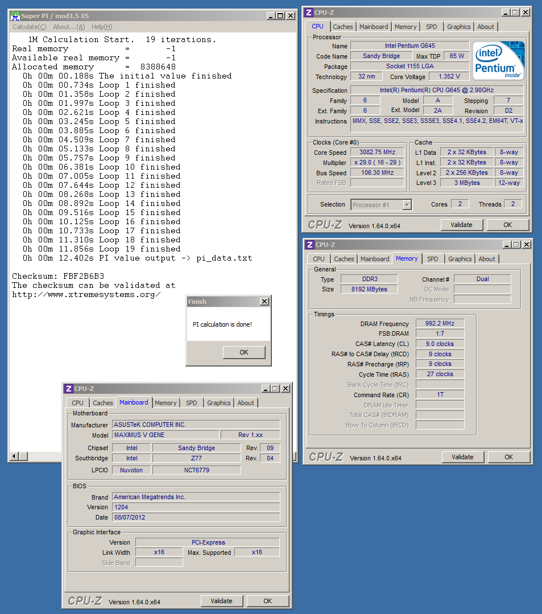Click the processor Name field 'Intel Pentium G645'
Screen dimensions: 542x614
pos(409,46)
